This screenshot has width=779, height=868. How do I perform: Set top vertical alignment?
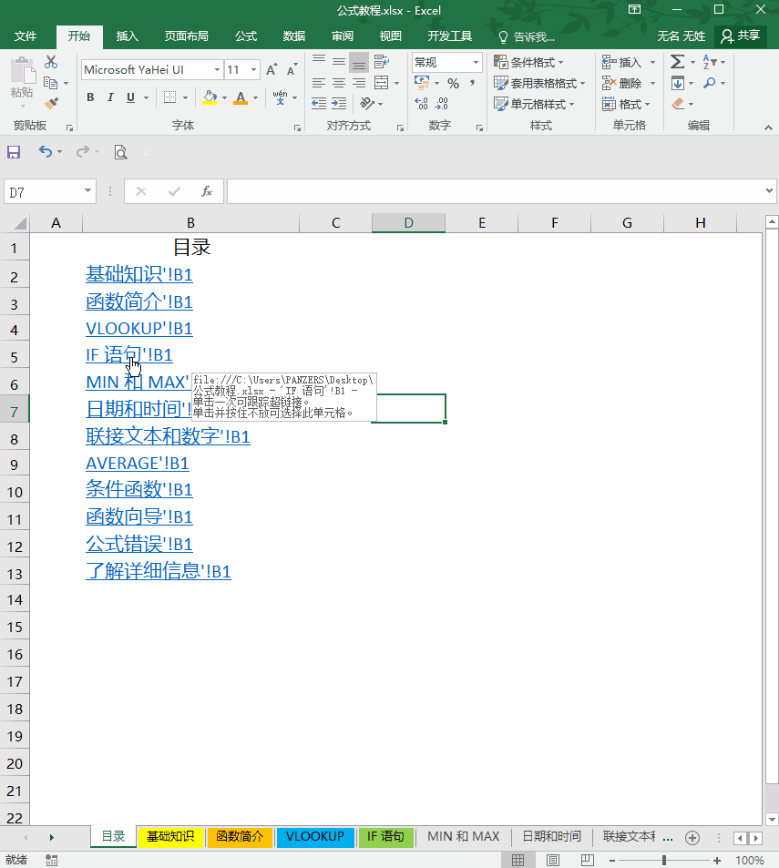[318, 61]
